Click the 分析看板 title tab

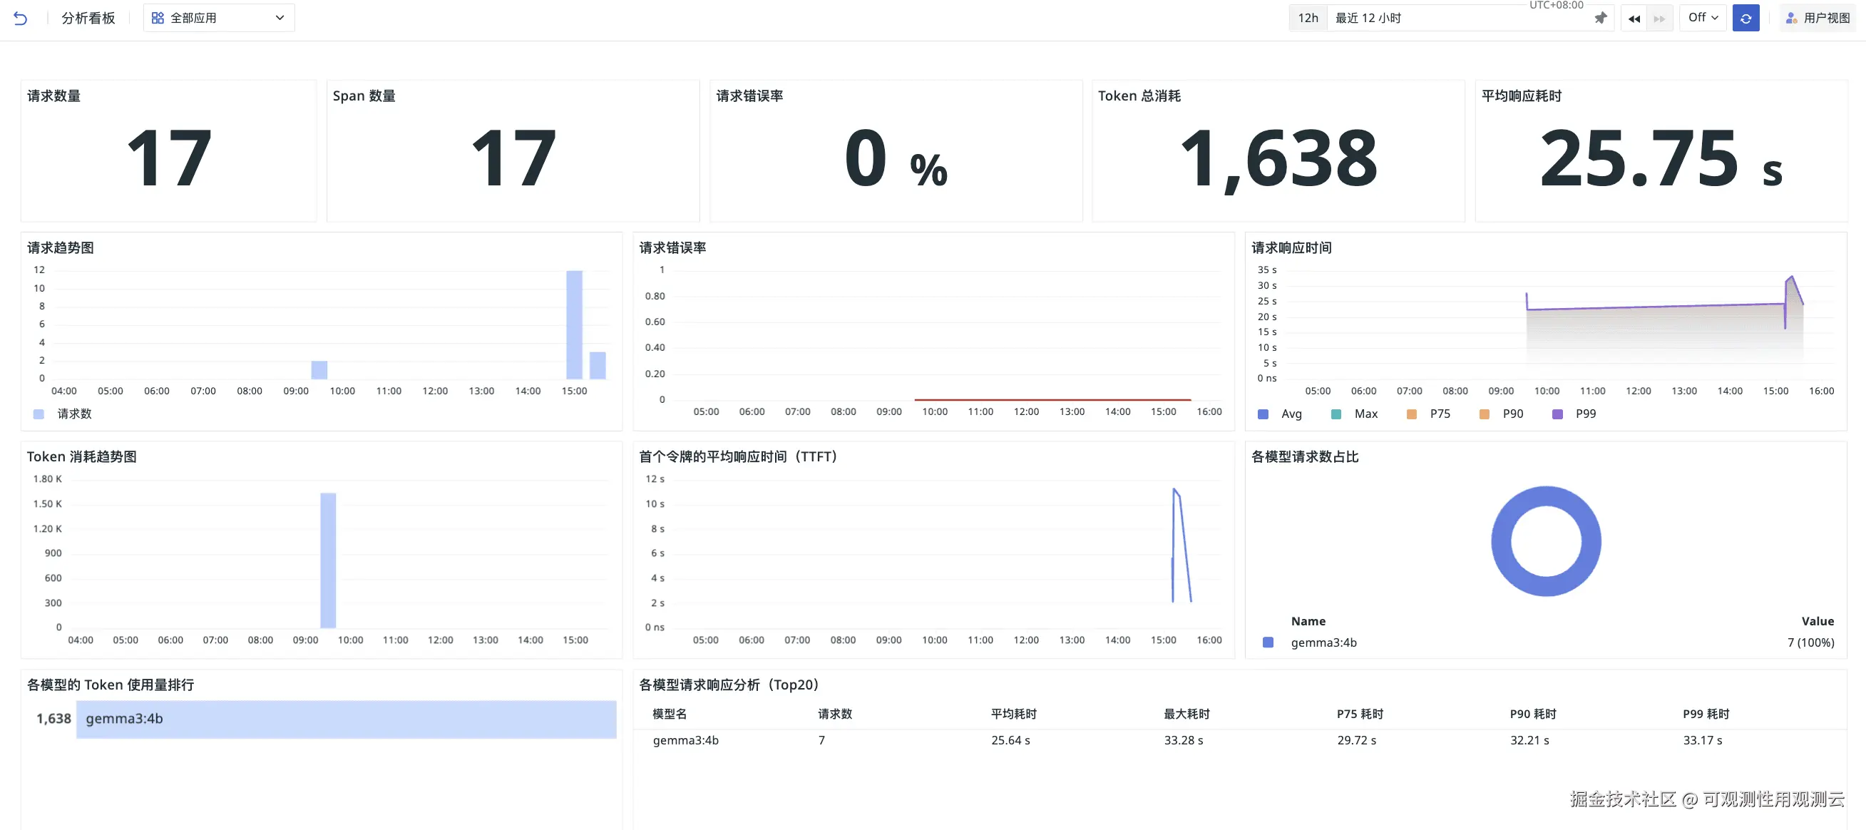(x=88, y=18)
